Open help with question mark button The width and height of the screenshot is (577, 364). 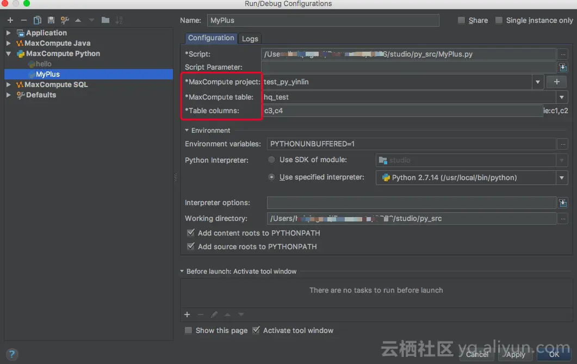tap(12, 354)
